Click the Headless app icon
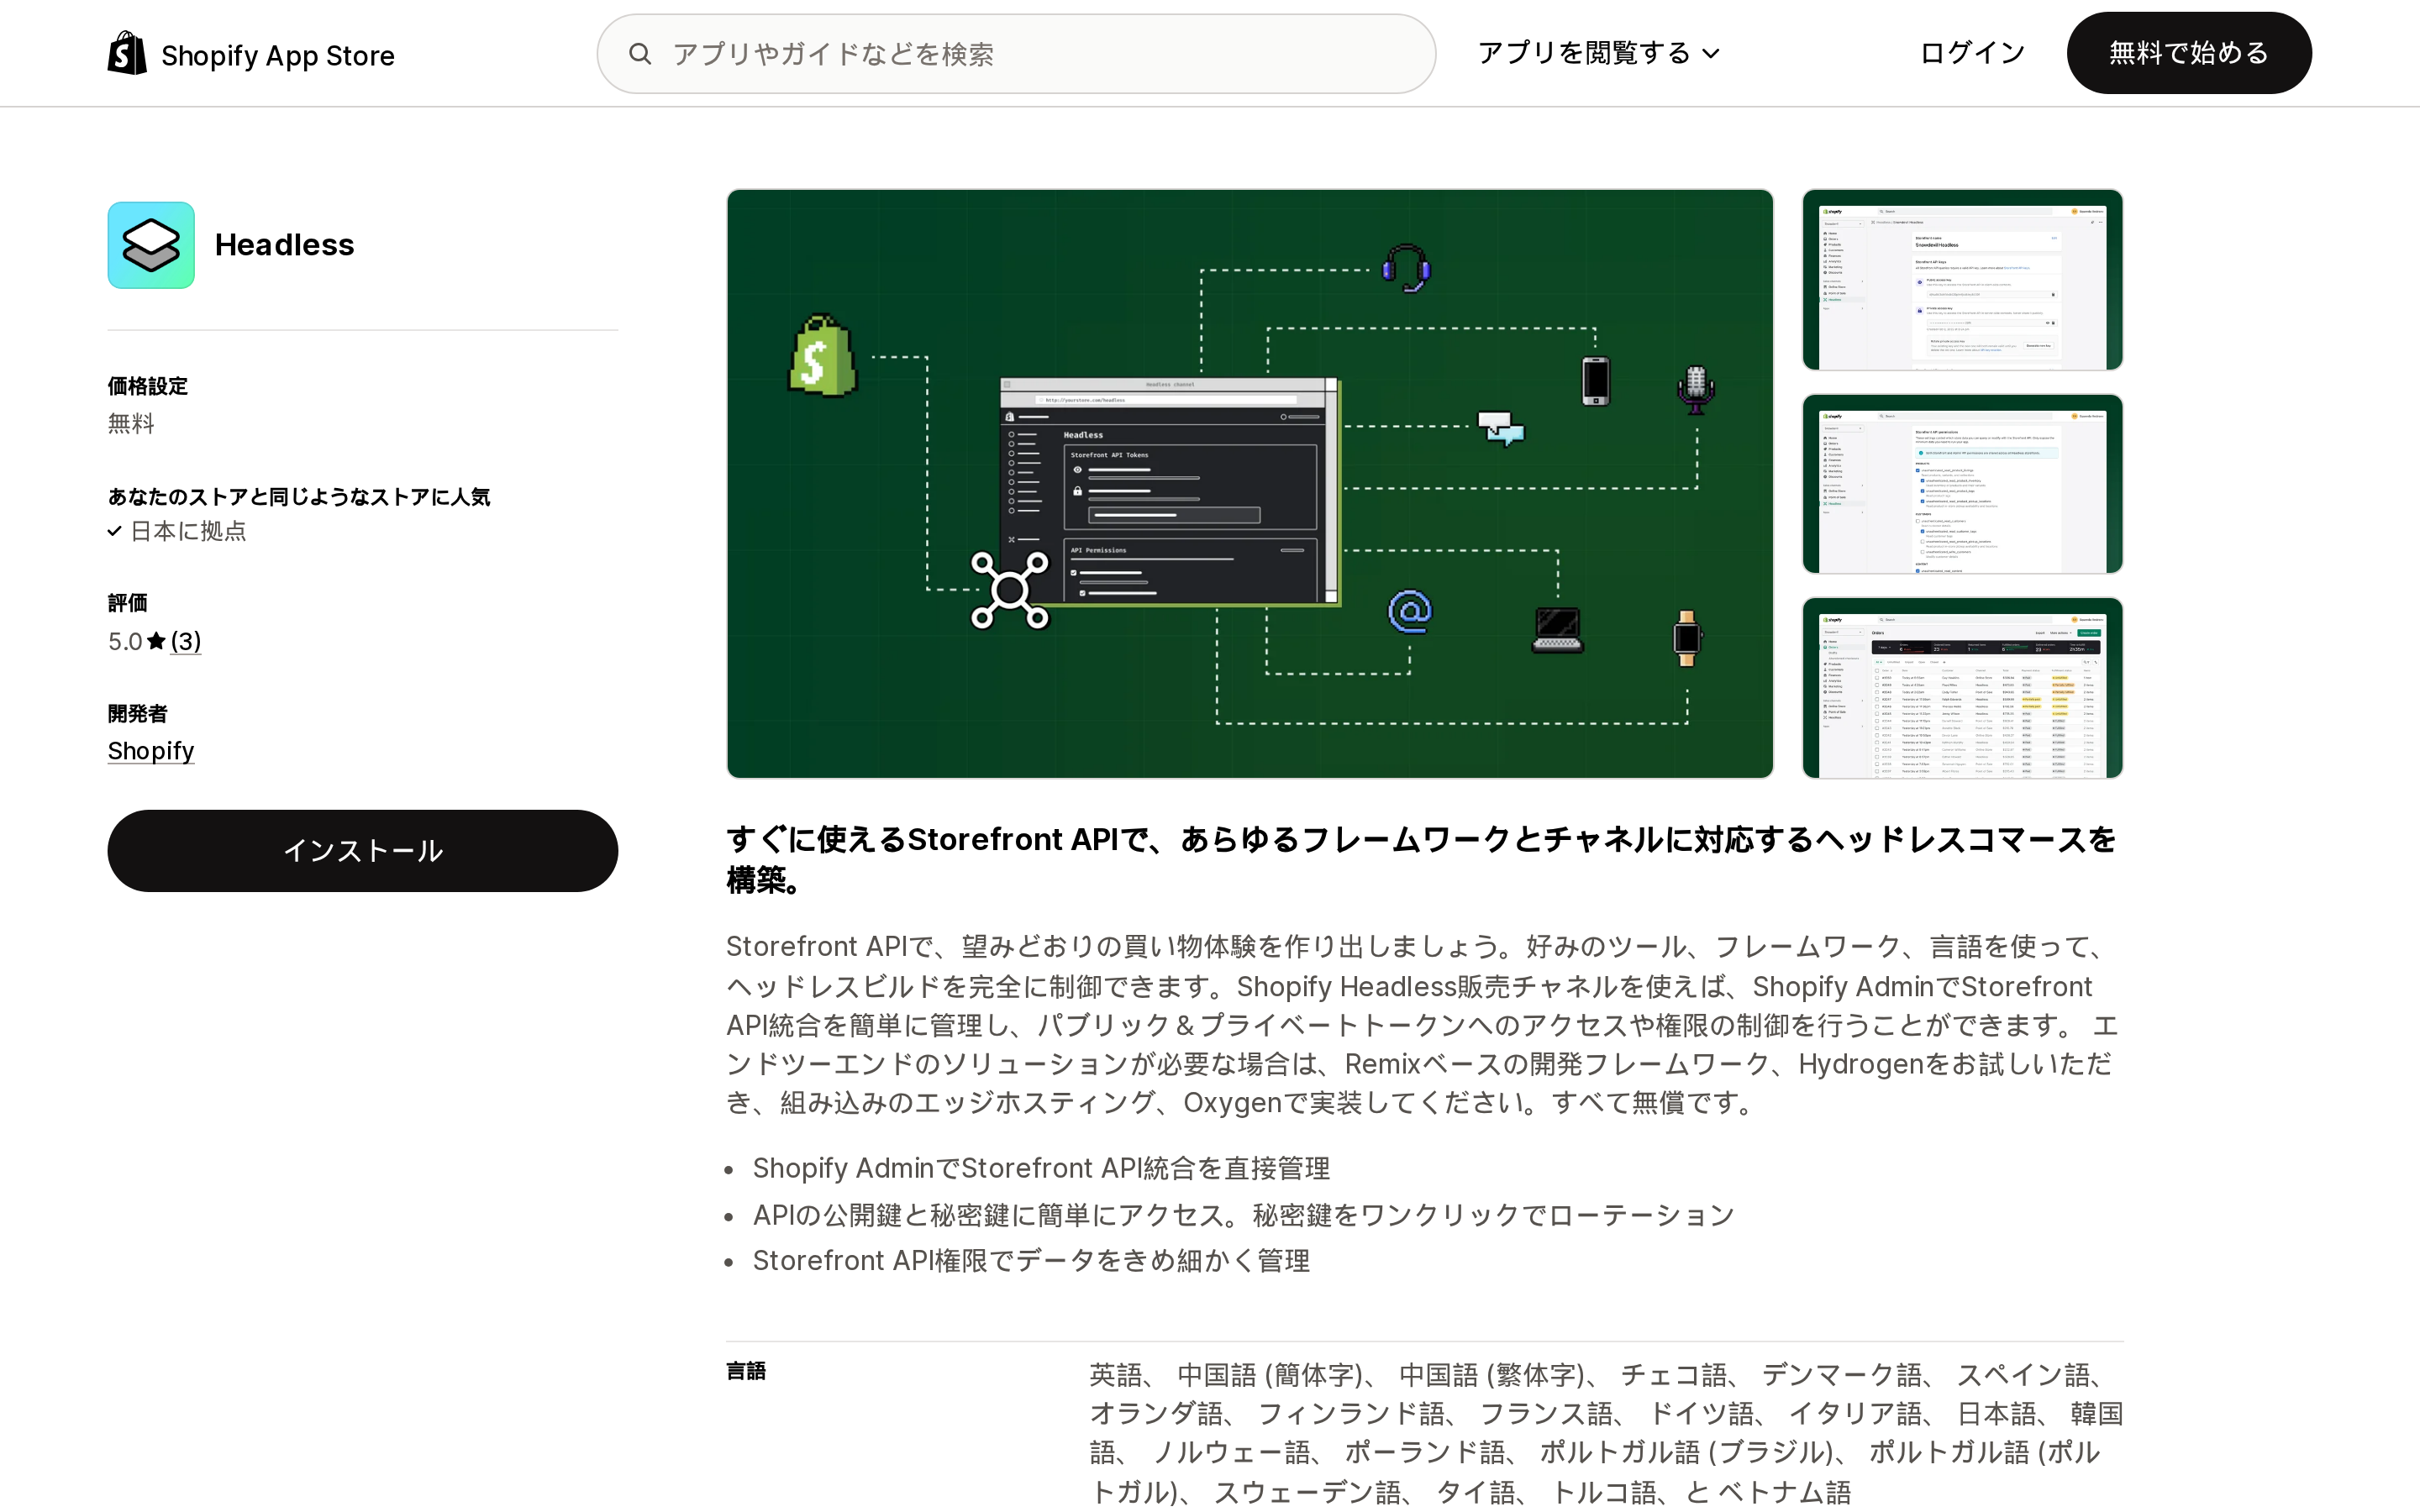The image size is (2420, 1512). point(151,245)
